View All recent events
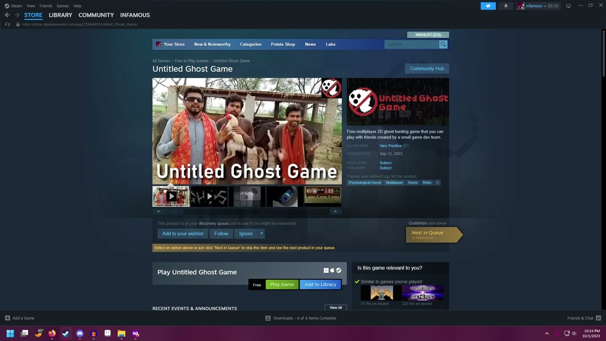This screenshot has width=606, height=341. [x=336, y=307]
